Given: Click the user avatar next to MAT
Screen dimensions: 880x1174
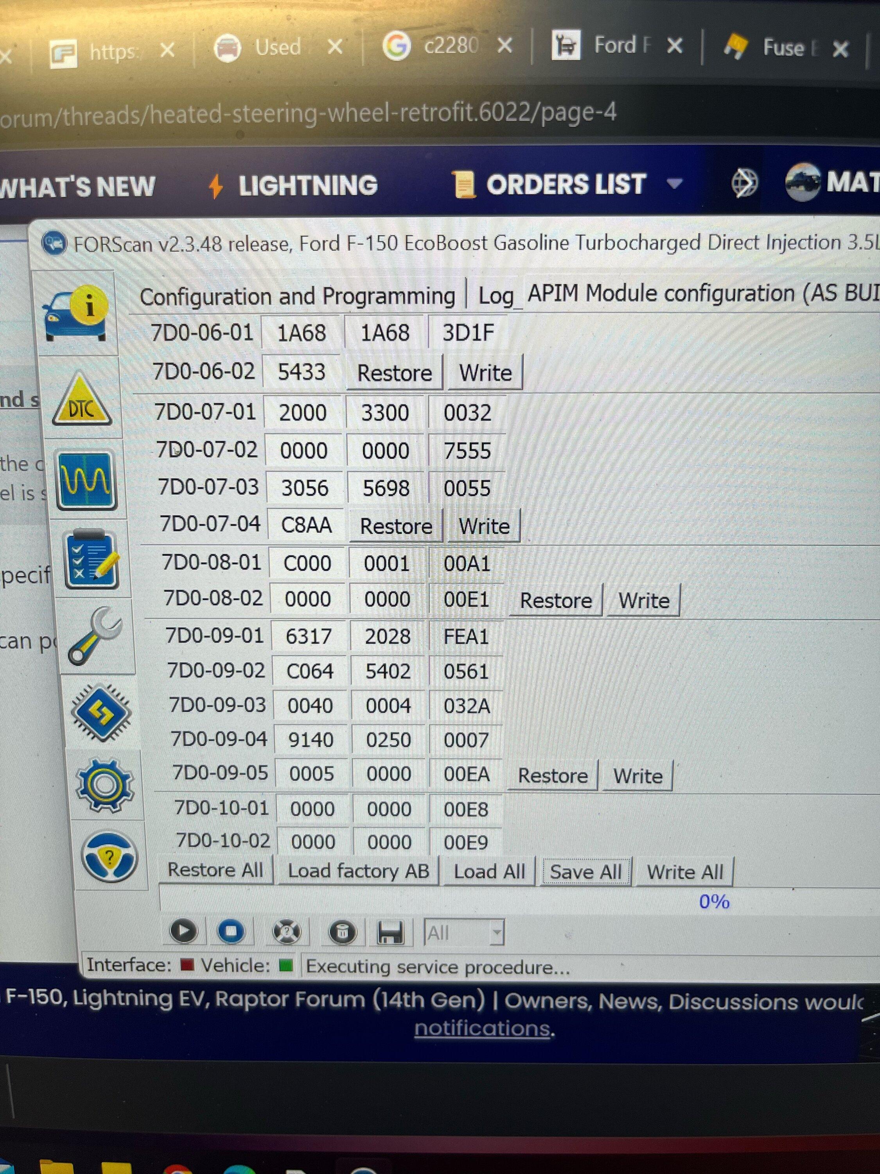Looking at the screenshot, I should (803, 182).
